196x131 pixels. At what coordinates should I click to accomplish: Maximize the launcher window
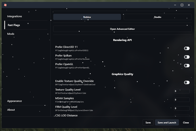coord(182,5)
